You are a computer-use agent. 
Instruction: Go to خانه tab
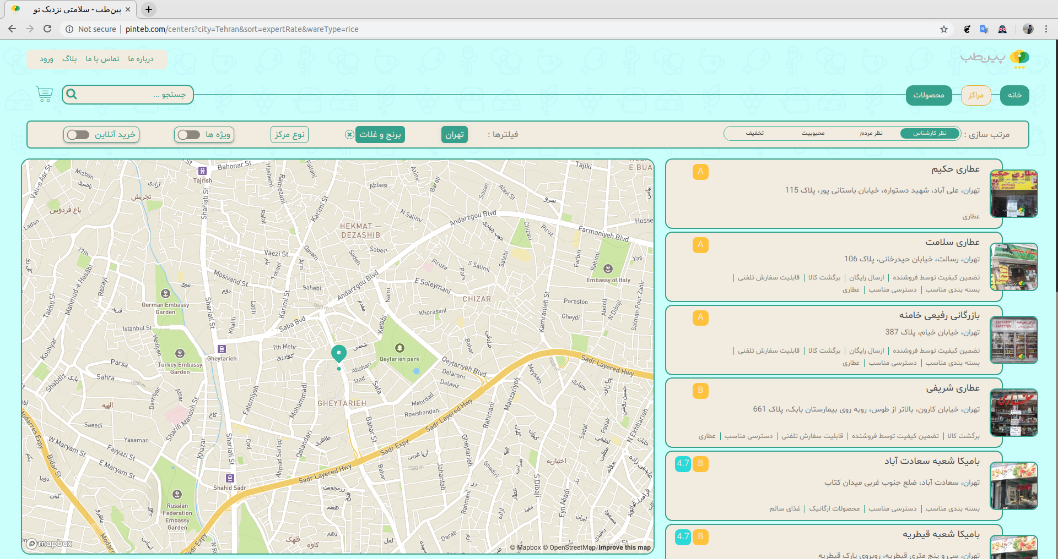tap(1014, 95)
